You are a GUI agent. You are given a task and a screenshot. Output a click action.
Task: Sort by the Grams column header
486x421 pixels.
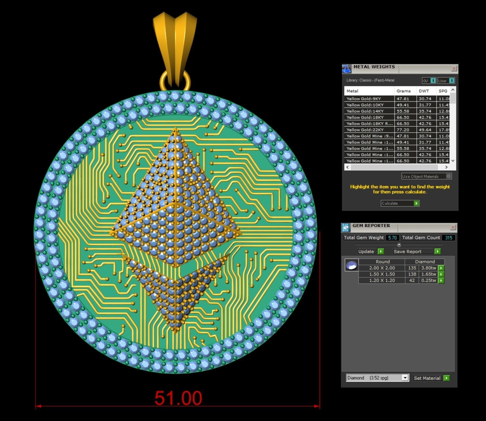(x=405, y=91)
